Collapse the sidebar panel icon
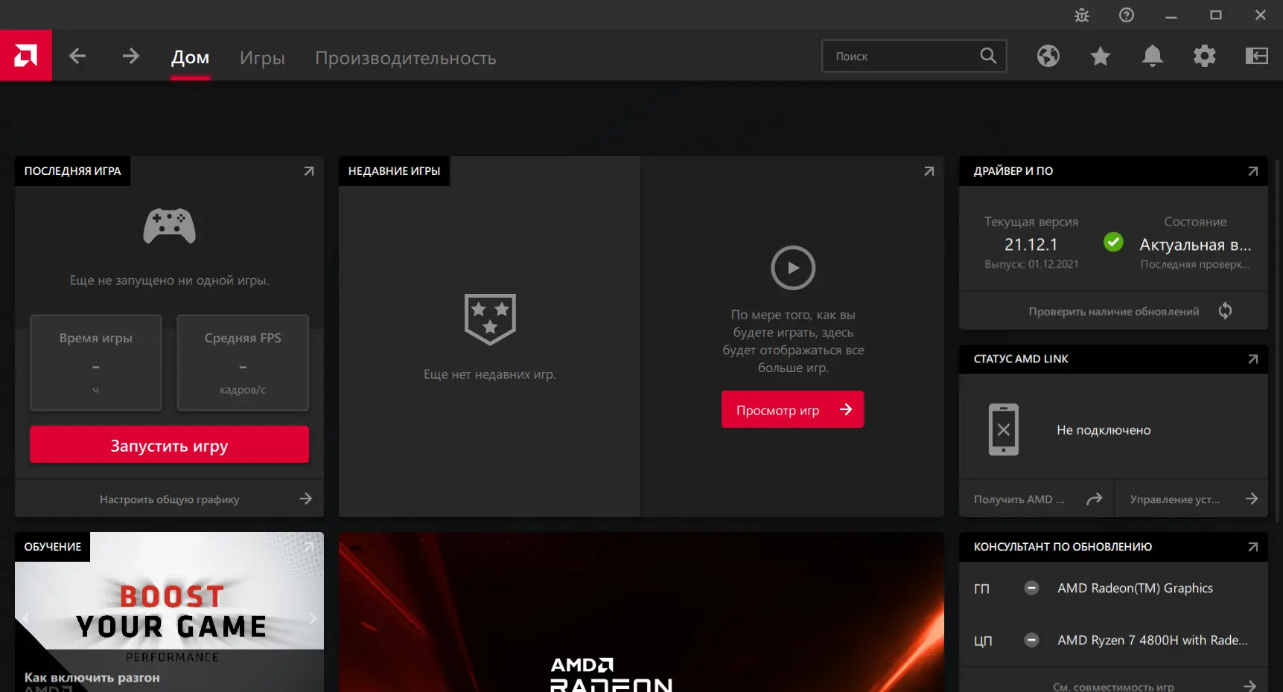The height and width of the screenshot is (692, 1283). click(1256, 56)
